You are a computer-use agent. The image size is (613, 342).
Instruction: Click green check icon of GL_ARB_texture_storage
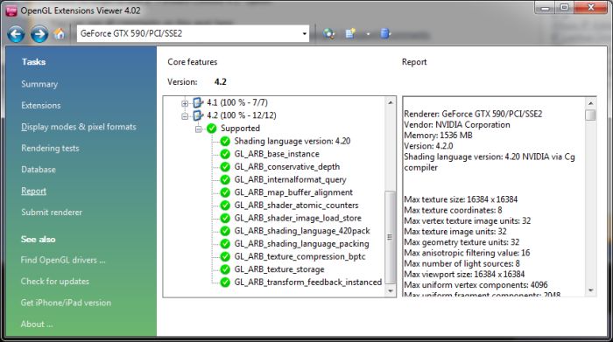coord(225,269)
